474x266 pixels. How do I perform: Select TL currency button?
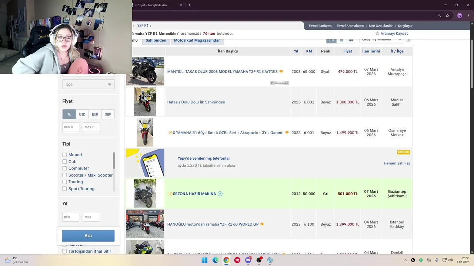(x=69, y=115)
